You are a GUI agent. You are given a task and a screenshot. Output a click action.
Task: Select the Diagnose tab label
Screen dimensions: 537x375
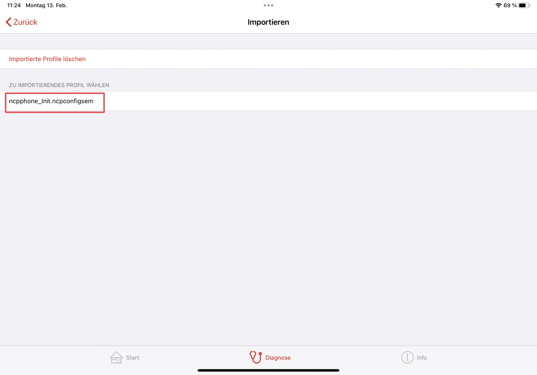click(x=278, y=358)
